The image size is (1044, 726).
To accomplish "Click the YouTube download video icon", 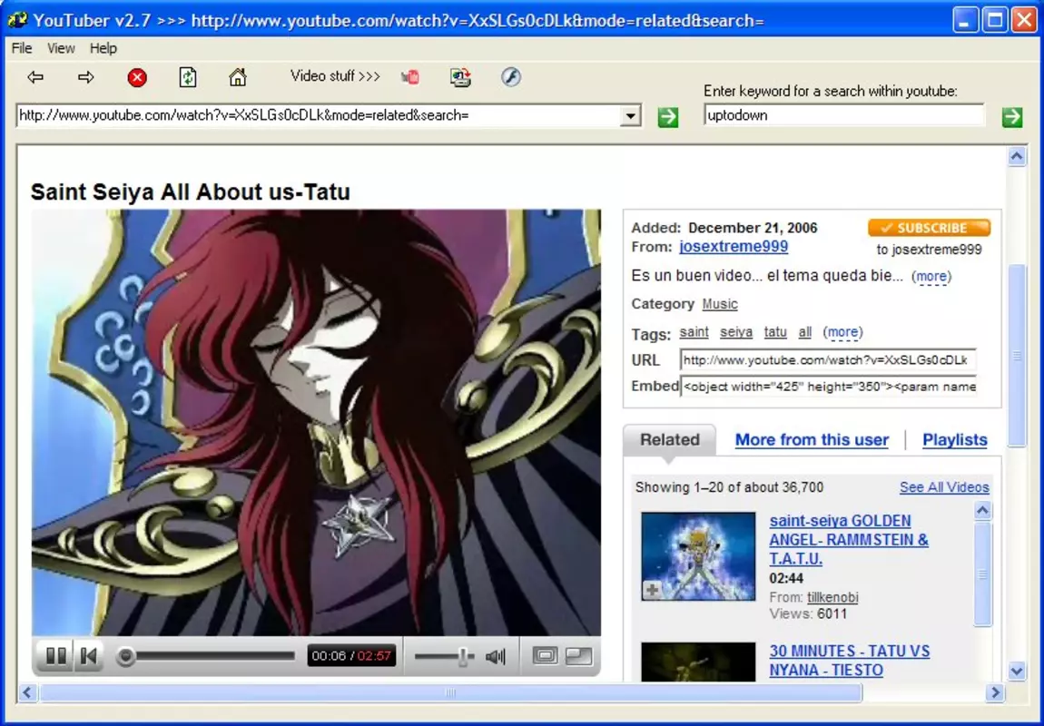I will [410, 77].
